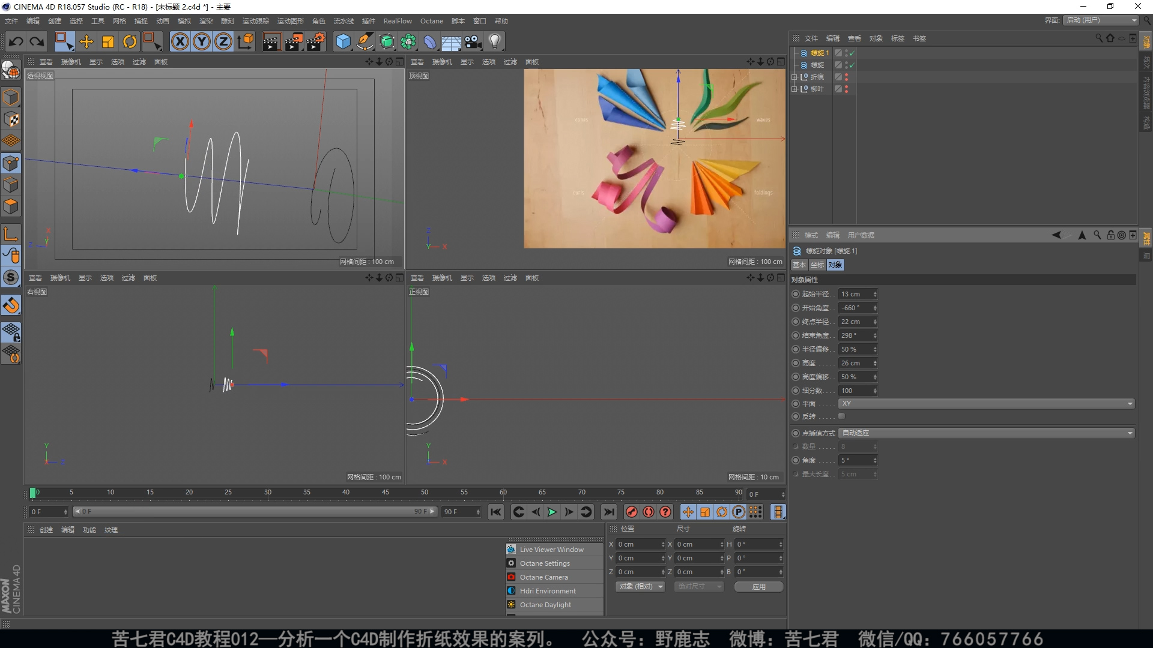Select the Rotate tool in top toolbar

pyautogui.click(x=130, y=41)
